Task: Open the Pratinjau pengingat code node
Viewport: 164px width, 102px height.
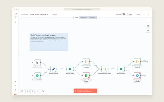Action: 137,61
